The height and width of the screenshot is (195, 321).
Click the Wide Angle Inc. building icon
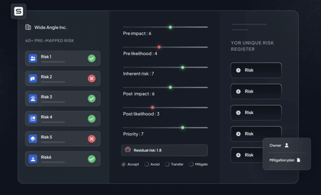point(28,27)
